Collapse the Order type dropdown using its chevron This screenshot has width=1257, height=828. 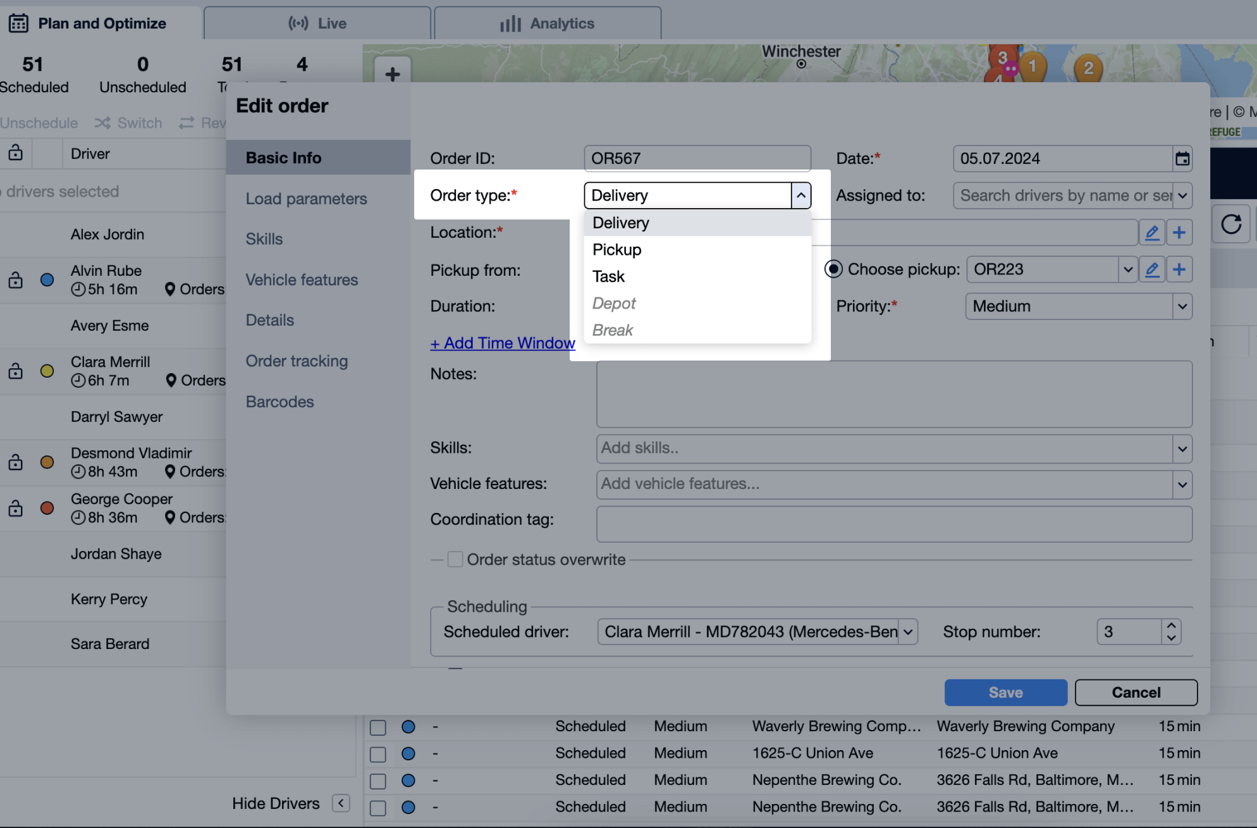point(801,195)
